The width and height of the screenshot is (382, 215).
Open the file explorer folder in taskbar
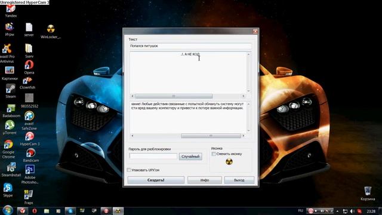(47, 211)
